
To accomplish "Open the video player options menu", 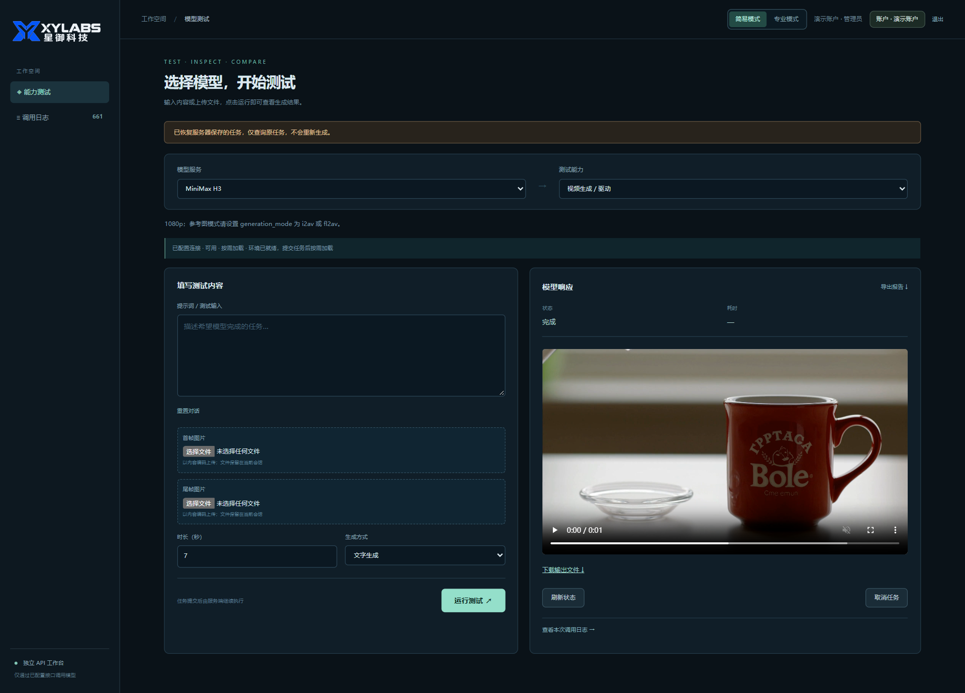I will pos(895,530).
